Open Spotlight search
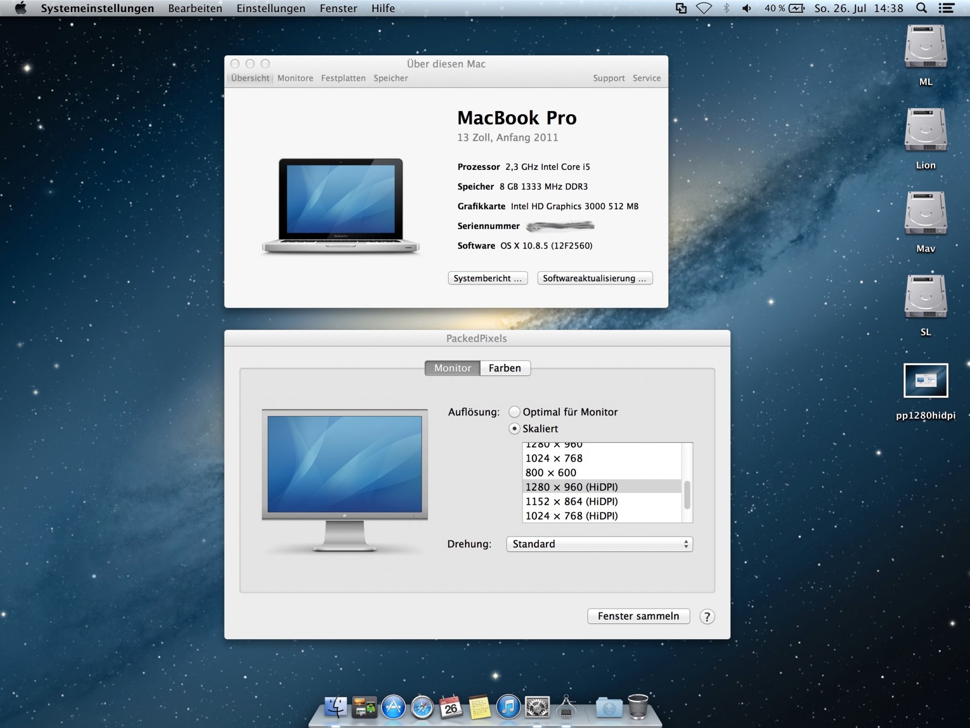This screenshot has width=970, height=728. pyautogui.click(x=921, y=8)
